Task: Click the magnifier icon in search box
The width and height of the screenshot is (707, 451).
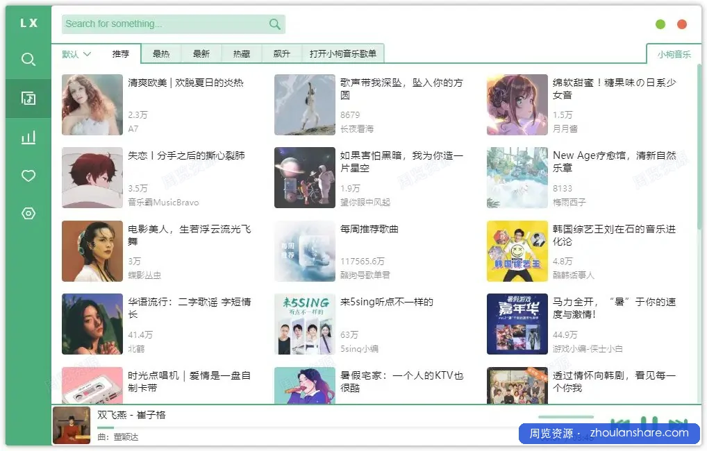Action: [274, 24]
